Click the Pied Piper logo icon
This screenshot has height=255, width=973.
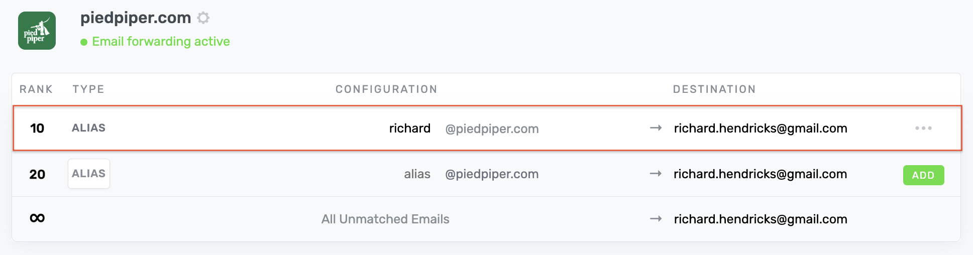pos(37,31)
